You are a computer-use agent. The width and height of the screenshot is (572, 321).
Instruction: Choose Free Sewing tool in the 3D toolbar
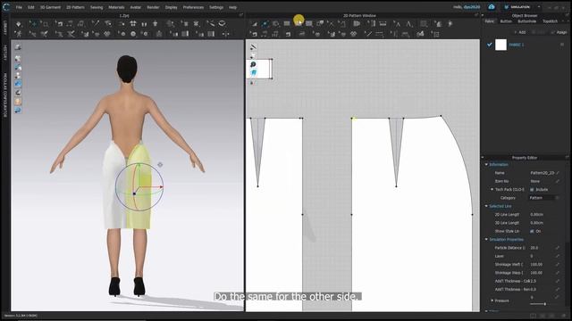(81, 24)
